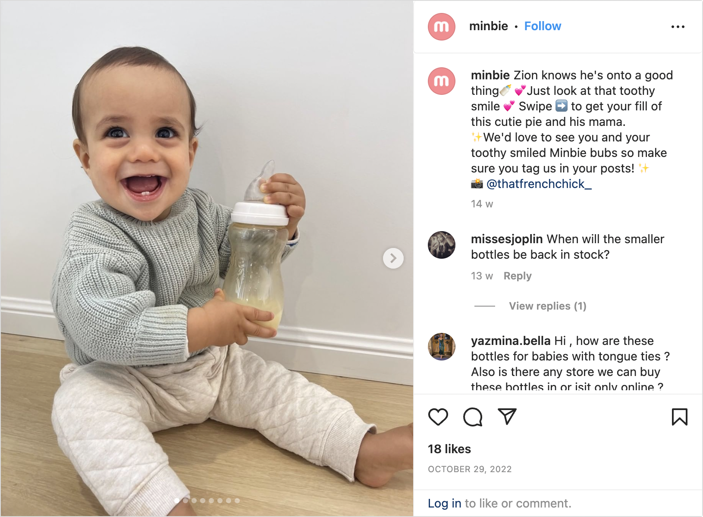Screen dimensions: 703x517
Task: Open the three-dot more options menu
Action: point(678,27)
